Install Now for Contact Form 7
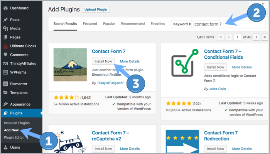The height and width of the screenshot is (154, 270). coord(103,61)
